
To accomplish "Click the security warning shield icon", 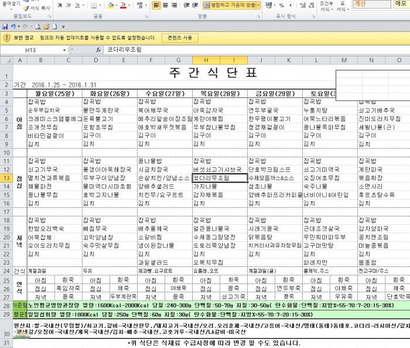I will 6,38.
